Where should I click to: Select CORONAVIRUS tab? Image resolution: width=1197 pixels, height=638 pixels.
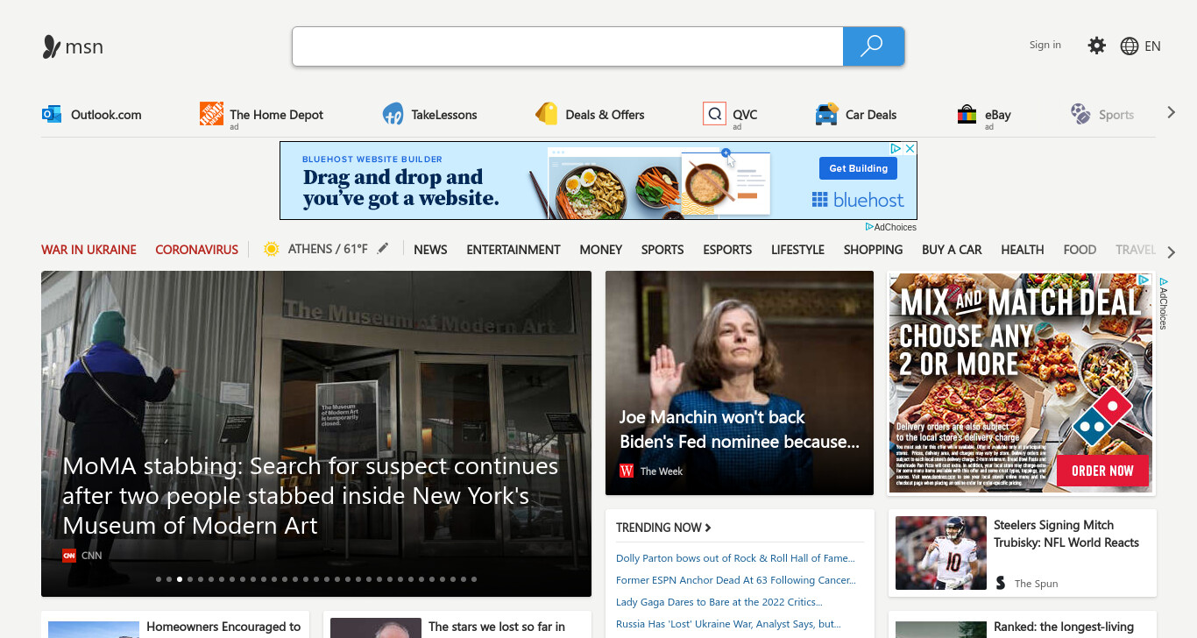[196, 250]
